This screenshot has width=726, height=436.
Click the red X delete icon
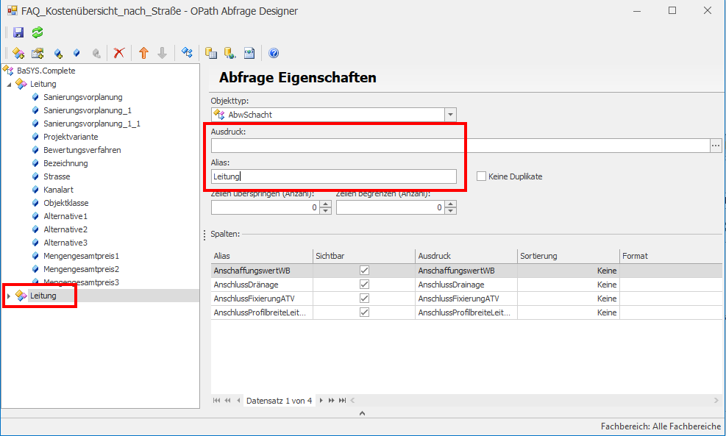(x=118, y=53)
